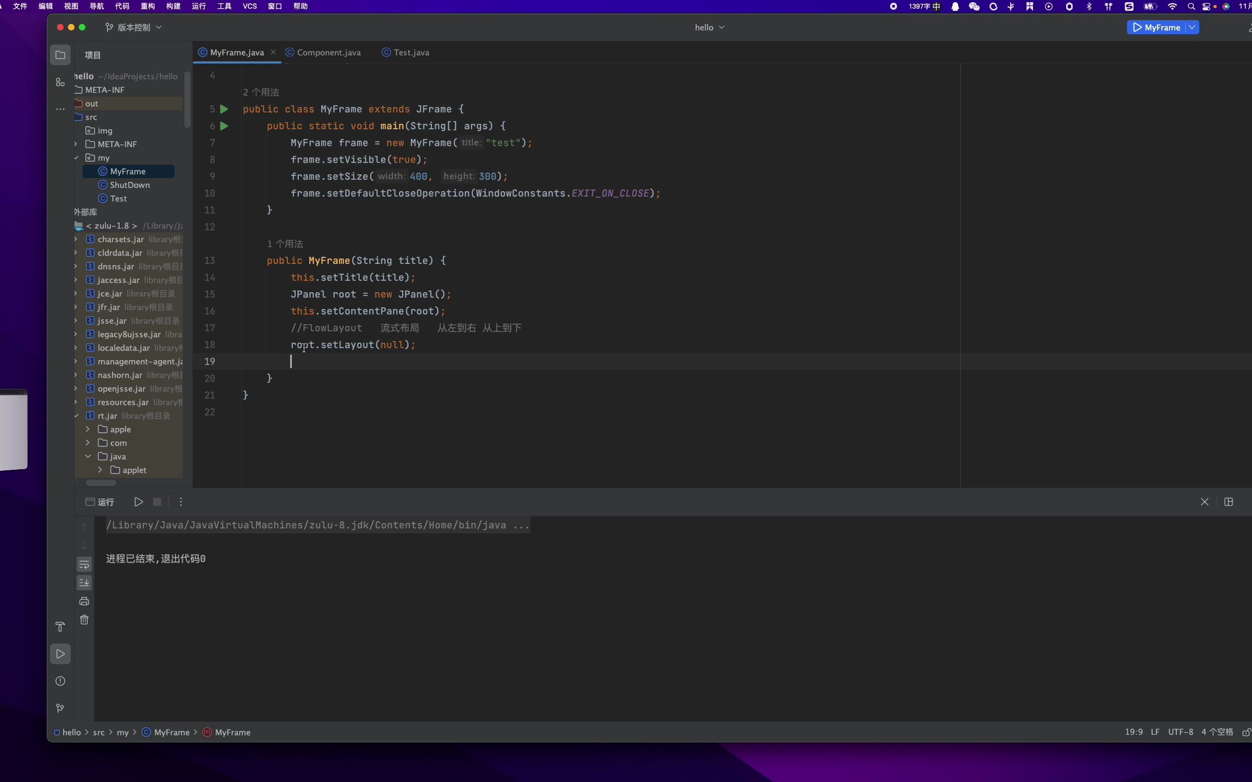
Task: Hide the Run tool window
Action: 1205,502
